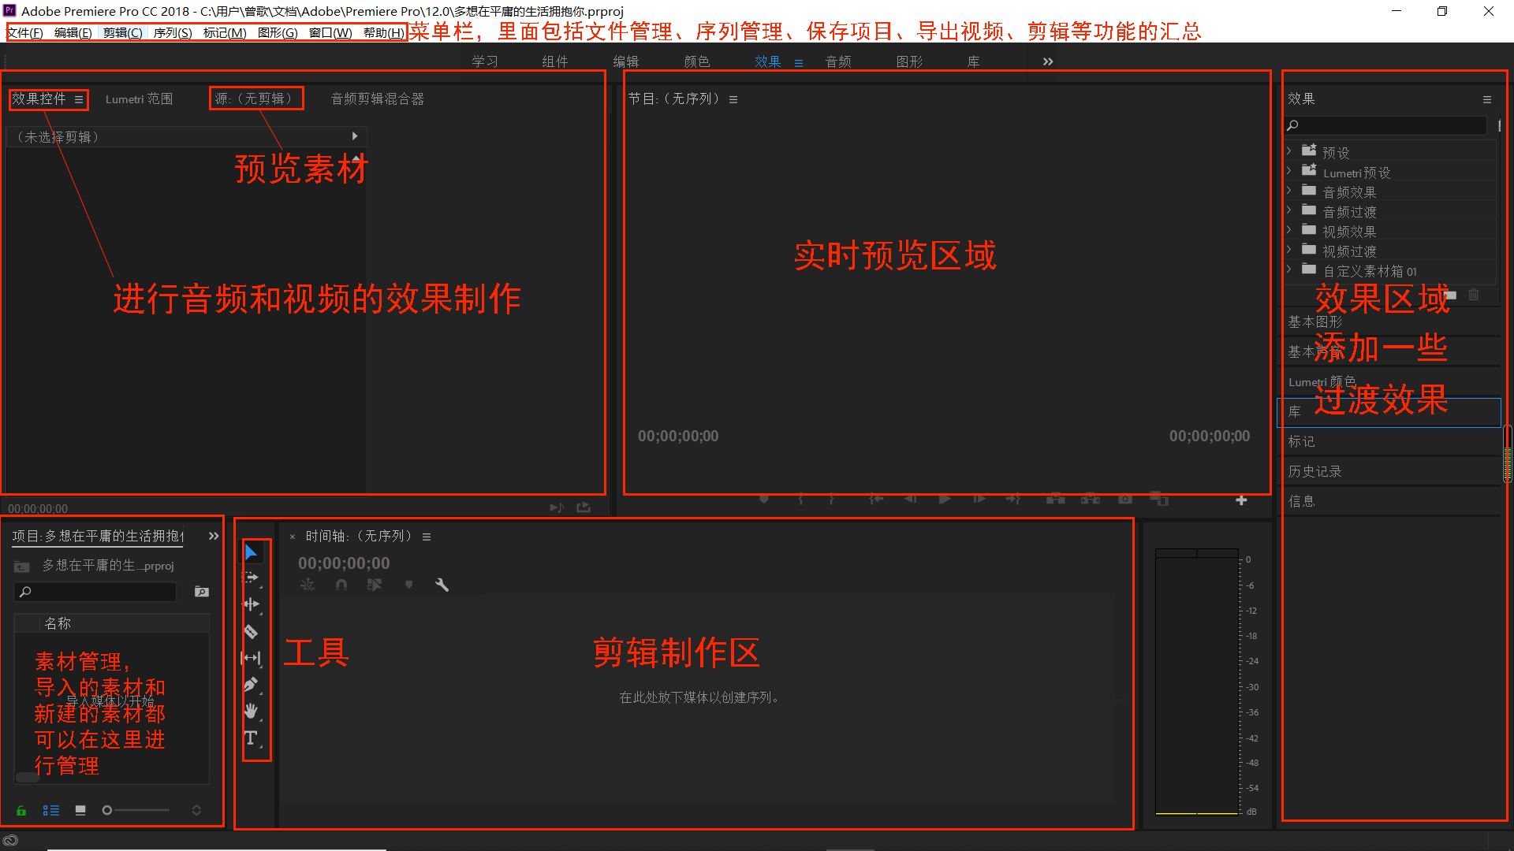Expand the 视频效果 folder in Effects panel

[x=1291, y=230]
